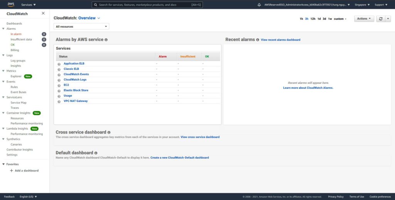Screen dimensions: 395x200
Task: Click help icon beside Application ELB
Action: [59, 64]
